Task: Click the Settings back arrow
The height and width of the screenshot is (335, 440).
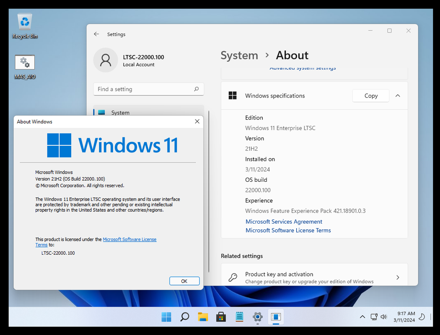Action: 96,34
